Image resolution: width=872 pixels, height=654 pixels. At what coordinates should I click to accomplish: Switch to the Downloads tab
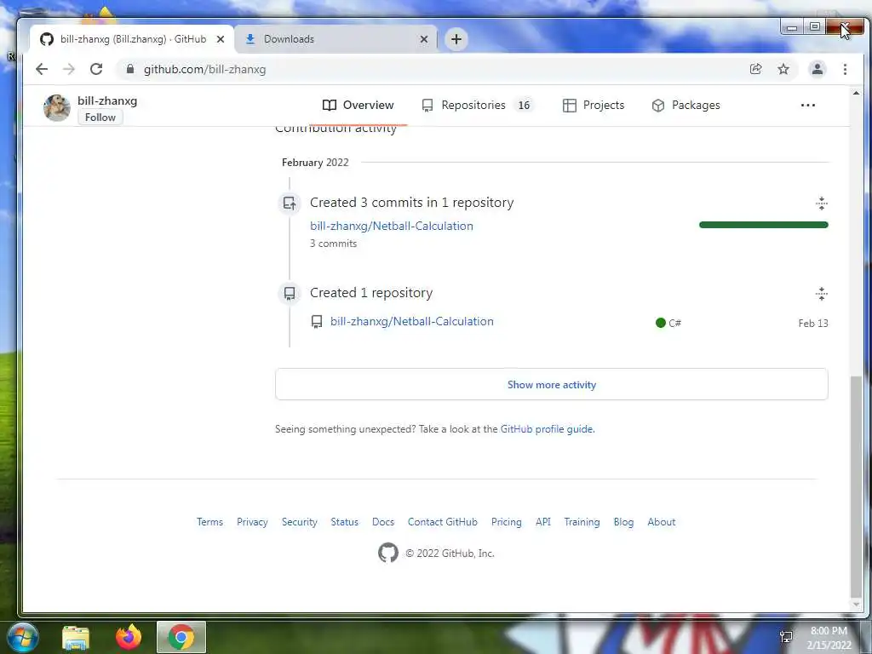336,39
